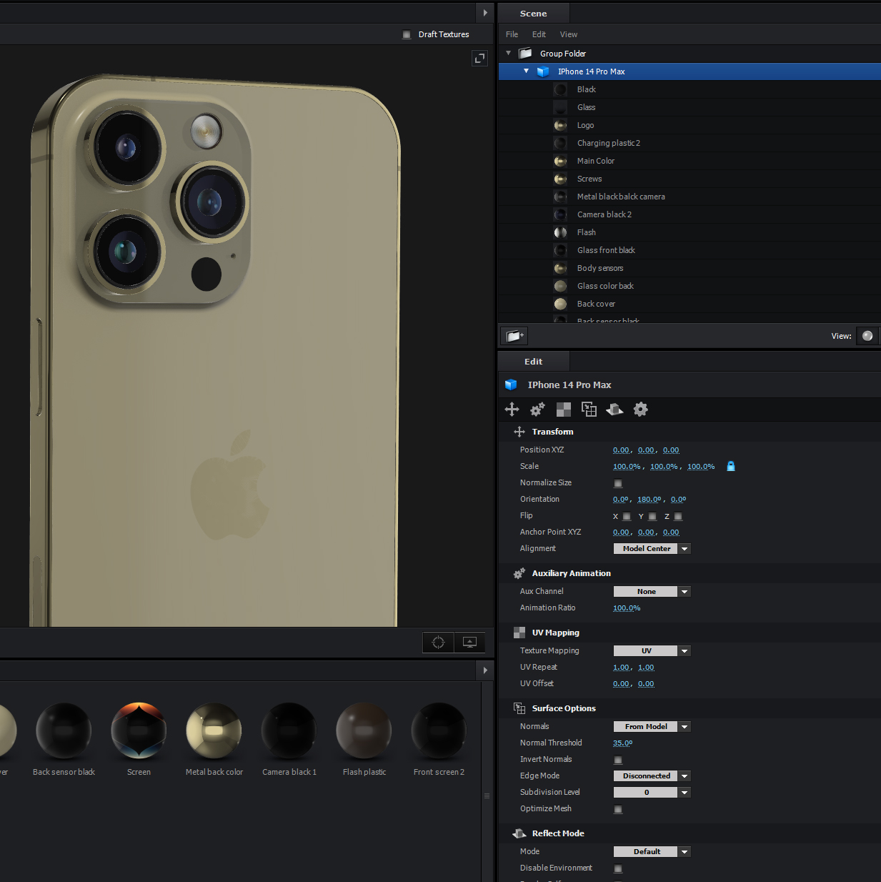
Task: Open the Edit menu in Scene panel
Action: tap(539, 34)
